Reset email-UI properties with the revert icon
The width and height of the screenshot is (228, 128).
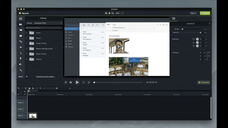click(210, 24)
